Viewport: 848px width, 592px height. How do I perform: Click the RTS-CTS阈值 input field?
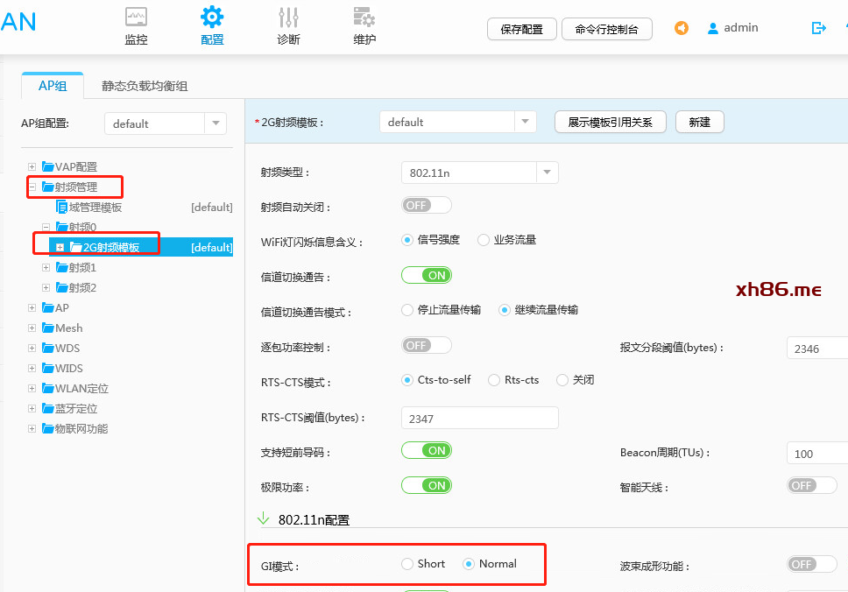[479, 419]
